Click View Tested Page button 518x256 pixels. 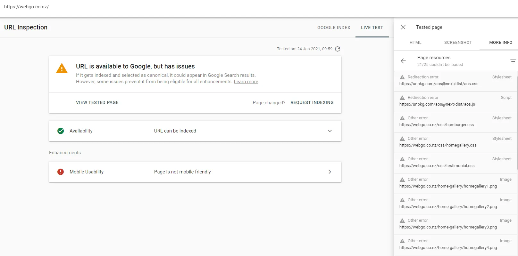(97, 102)
